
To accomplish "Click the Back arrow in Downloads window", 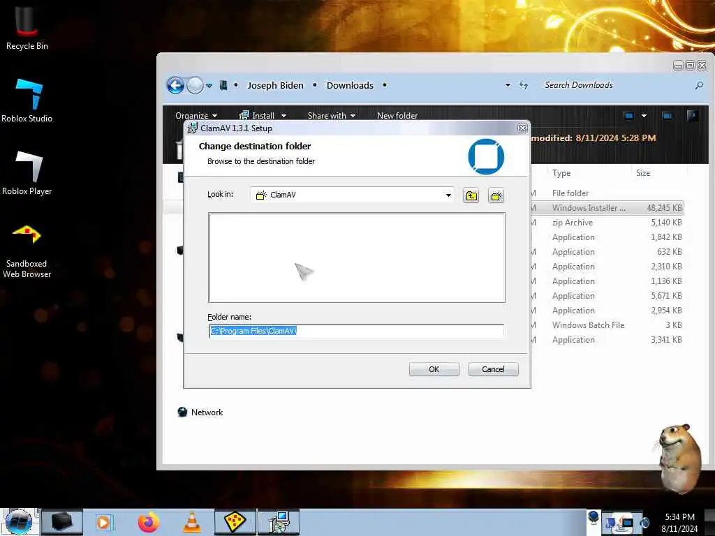I will pos(175,85).
